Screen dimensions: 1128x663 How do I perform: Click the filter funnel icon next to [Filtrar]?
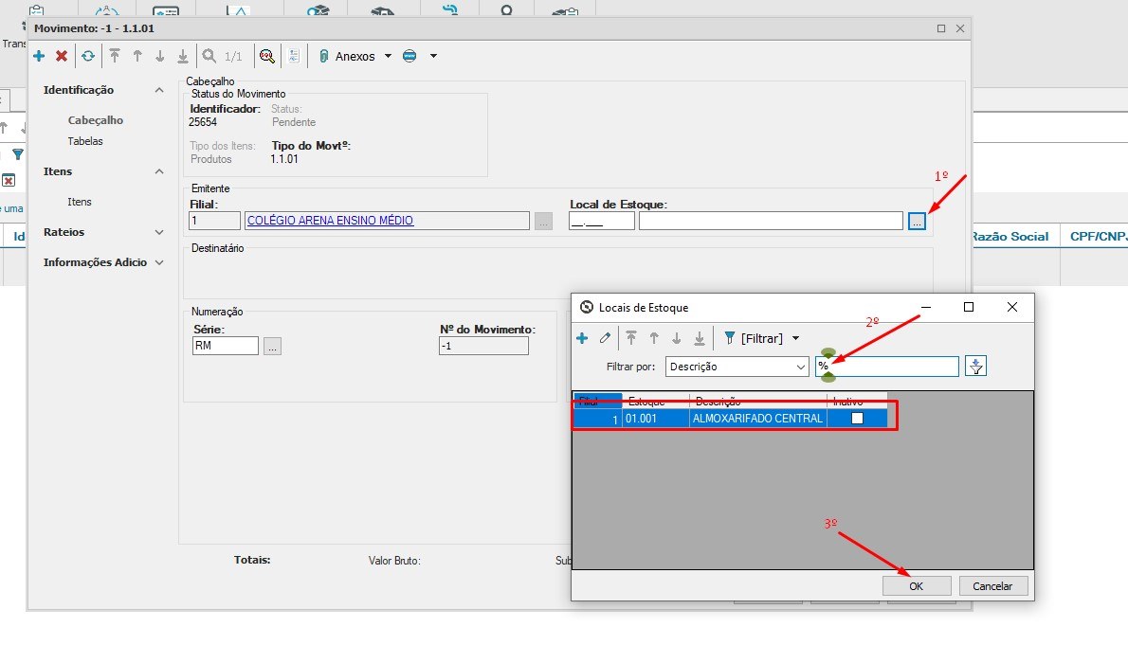click(728, 338)
